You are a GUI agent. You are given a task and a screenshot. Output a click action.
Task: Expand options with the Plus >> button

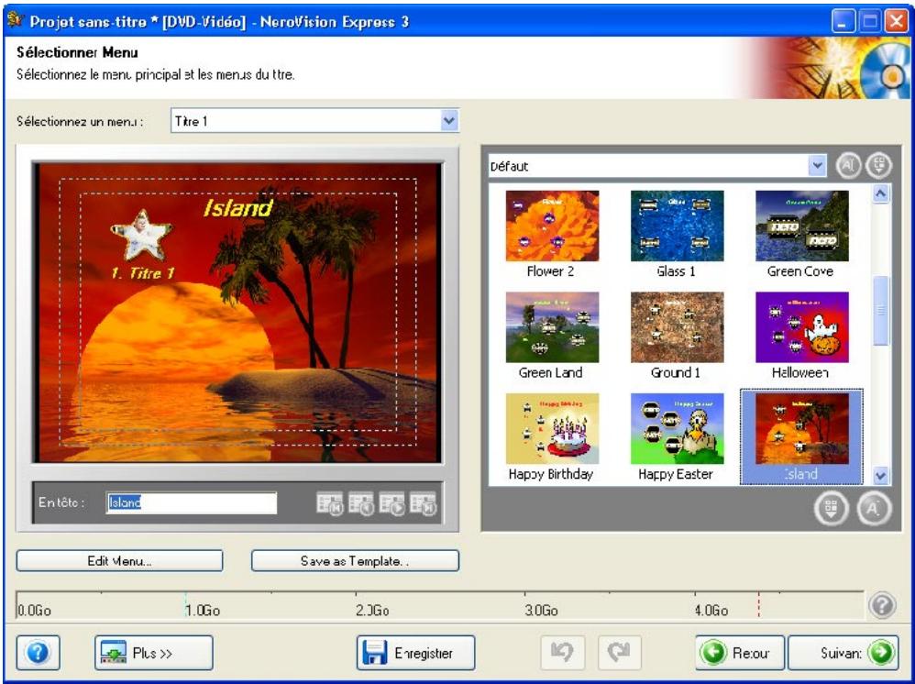pyautogui.click(x=154, y=653)
